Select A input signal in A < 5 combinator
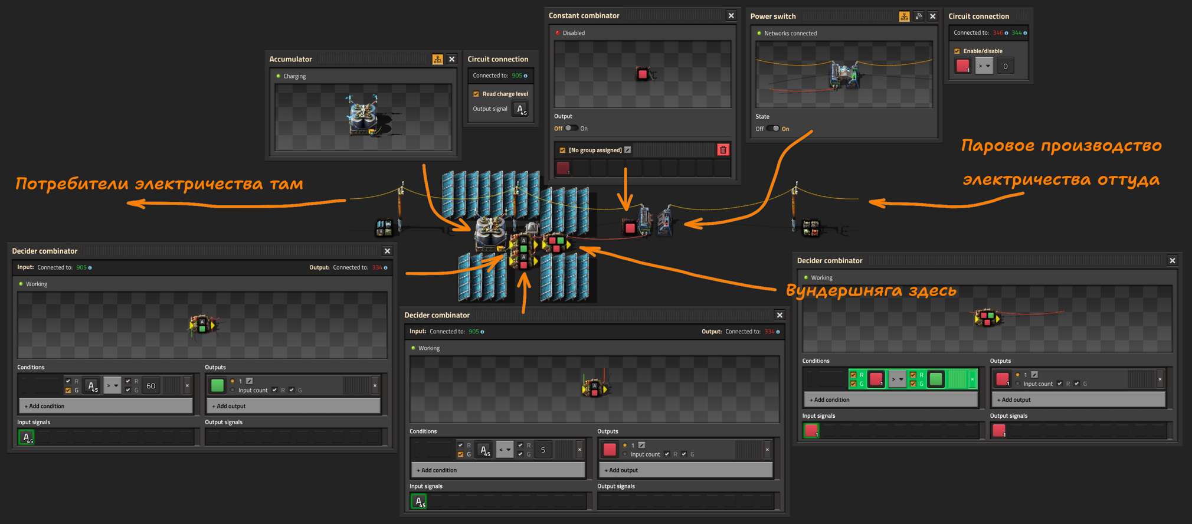 (418, 502)
